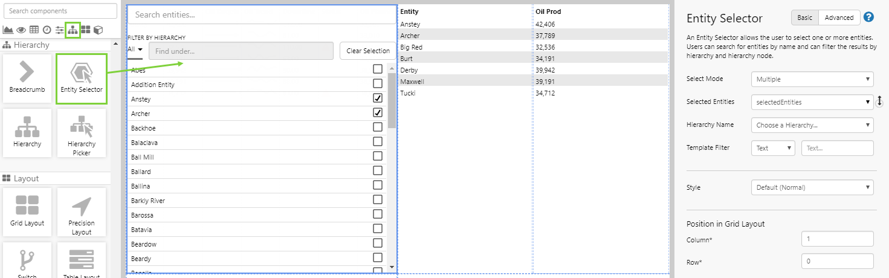
Task: Click the sliders category icon
Action: (60, 30)
